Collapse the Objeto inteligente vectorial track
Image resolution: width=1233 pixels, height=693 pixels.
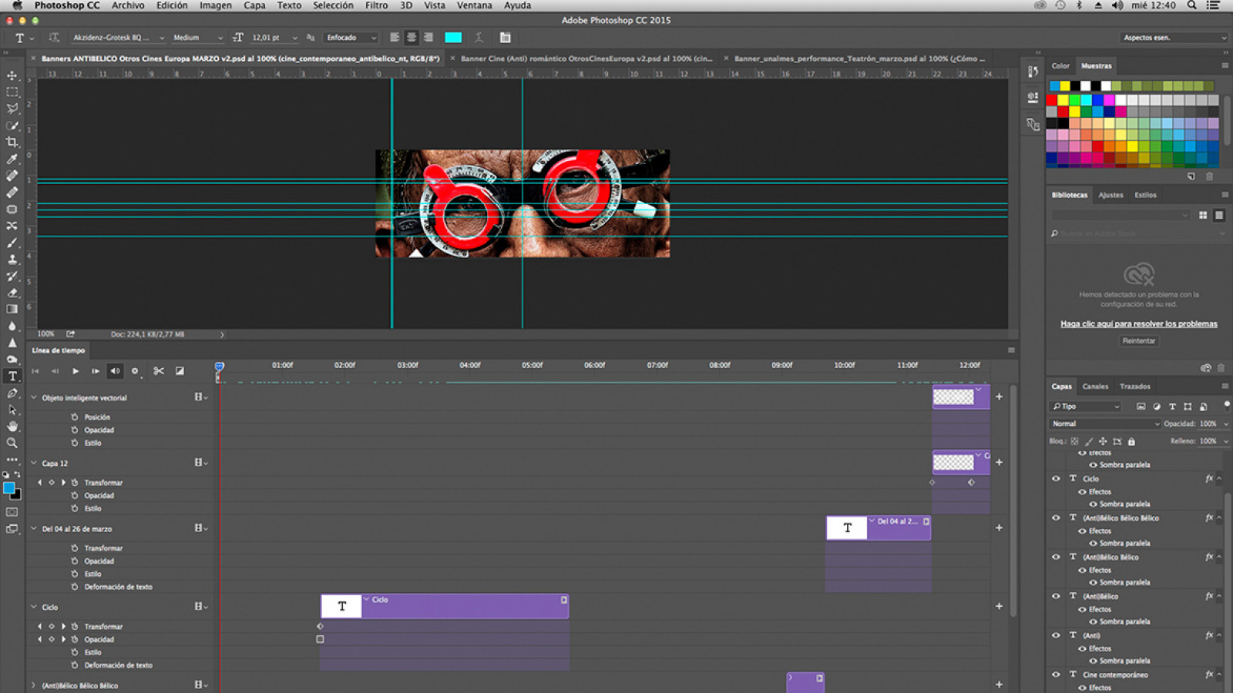(33, 397)
